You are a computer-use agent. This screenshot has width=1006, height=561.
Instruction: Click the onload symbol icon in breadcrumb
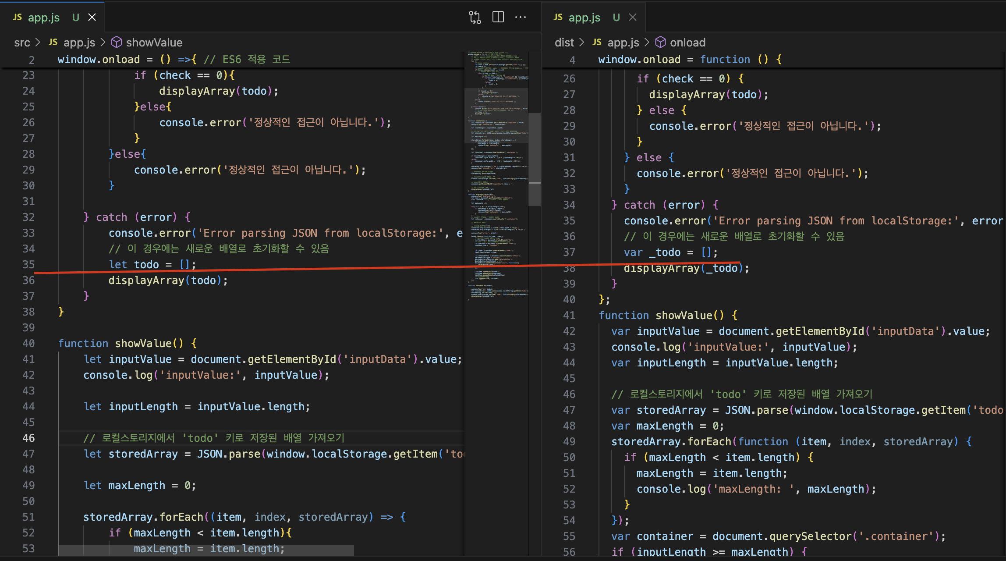660,43
